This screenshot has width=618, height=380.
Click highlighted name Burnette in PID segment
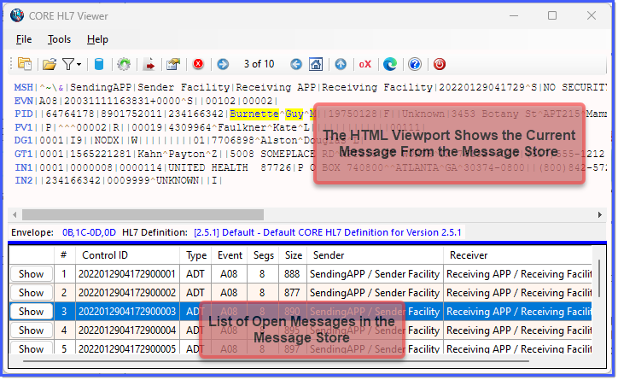coord(254,114)
